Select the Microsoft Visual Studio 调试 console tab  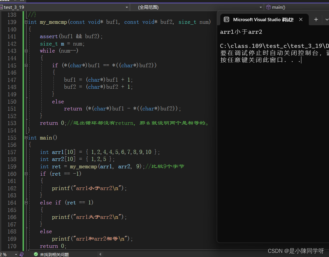pyautogui.click(x=263, y=20)
